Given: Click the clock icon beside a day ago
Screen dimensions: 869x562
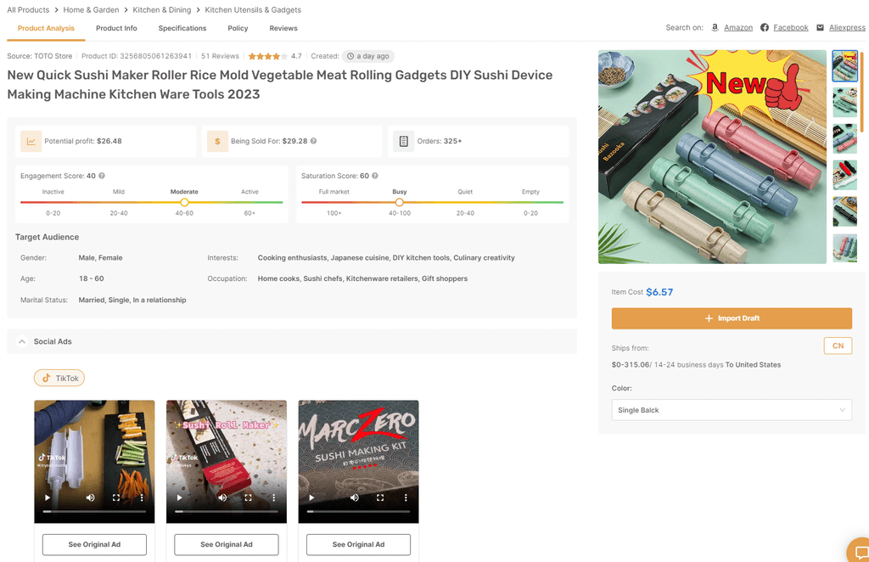Looking at the screenshot, I should click(350, 56).
